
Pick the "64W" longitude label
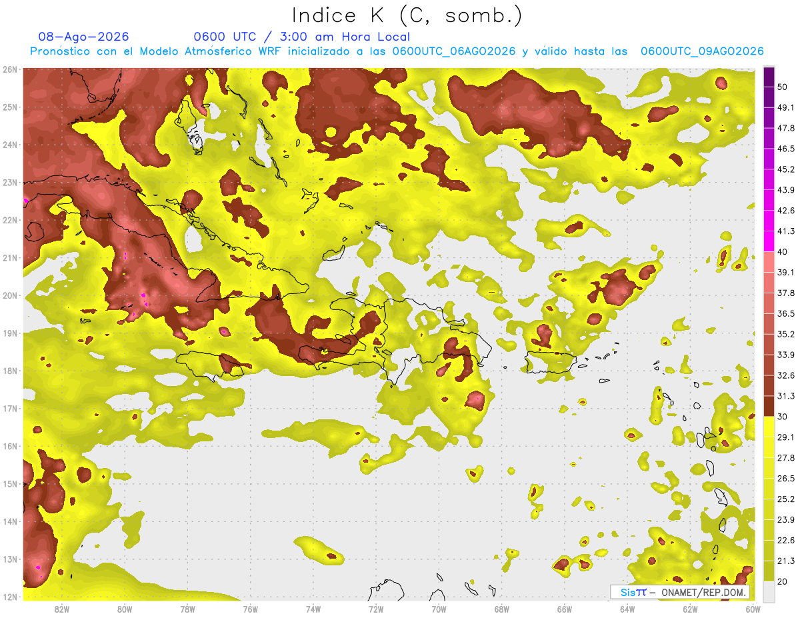627,609
